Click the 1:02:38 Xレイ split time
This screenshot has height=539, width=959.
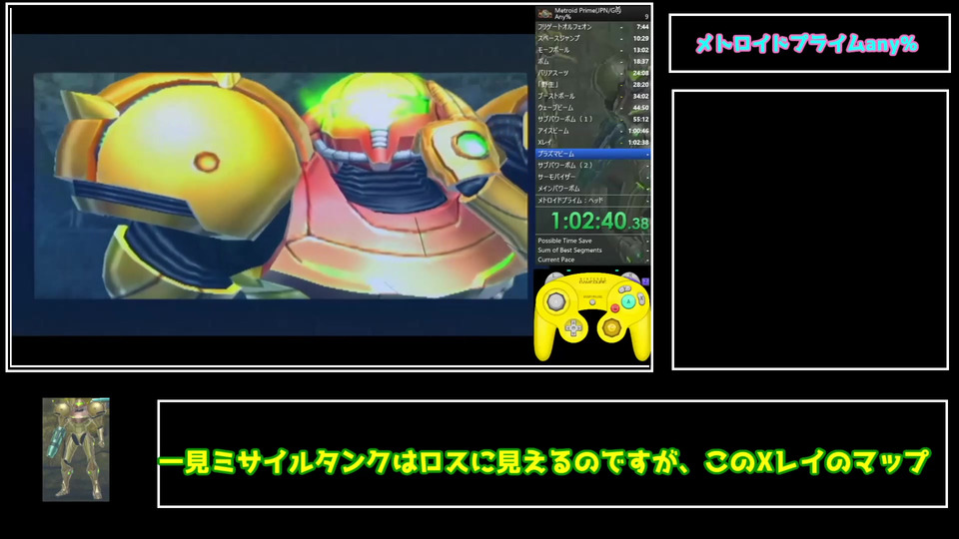tap(638, 143)
